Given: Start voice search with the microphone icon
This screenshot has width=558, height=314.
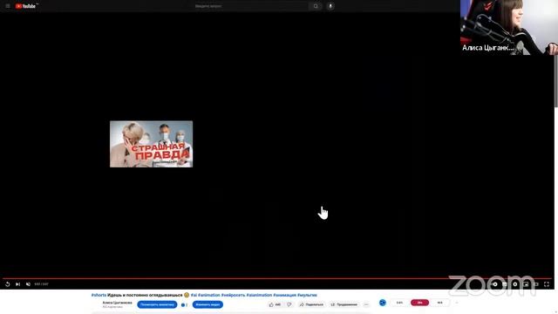Looking at the screenshot, I should point(330,6).
